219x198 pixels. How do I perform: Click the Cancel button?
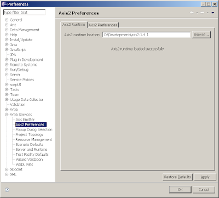click(204, 190)
